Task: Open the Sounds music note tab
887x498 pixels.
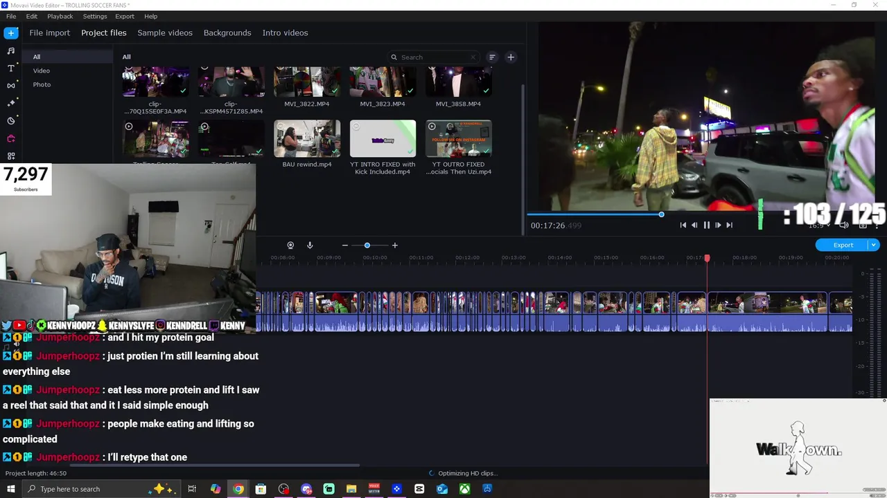Action: pos(11,50)
